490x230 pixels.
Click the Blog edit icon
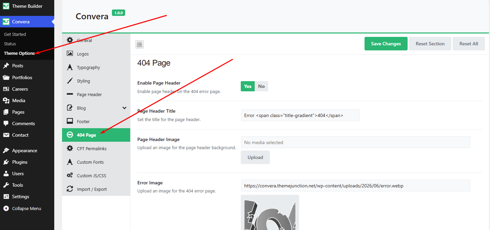70,108
